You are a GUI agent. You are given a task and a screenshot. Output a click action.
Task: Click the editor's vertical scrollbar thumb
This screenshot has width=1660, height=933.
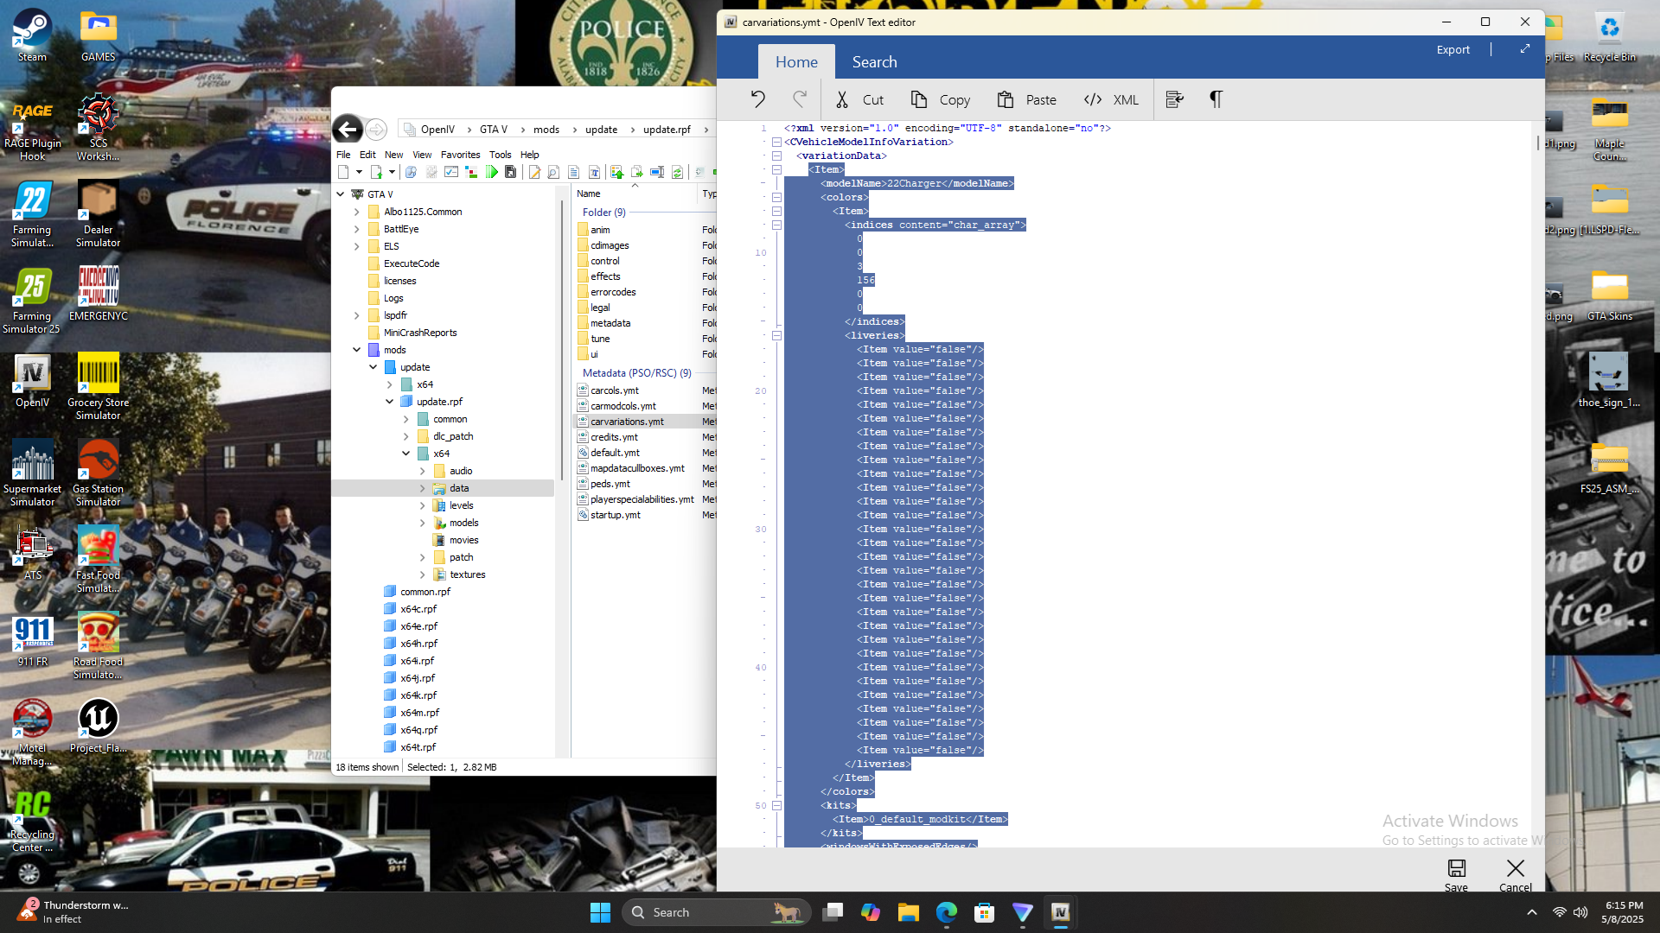click(x=1538, y=143)
